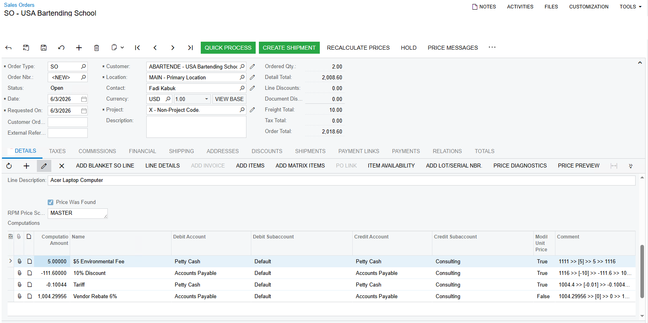Expand the $5 Environmental Fee row
Image resolution: width=648 pixels, height=323 pixels.
10,261
